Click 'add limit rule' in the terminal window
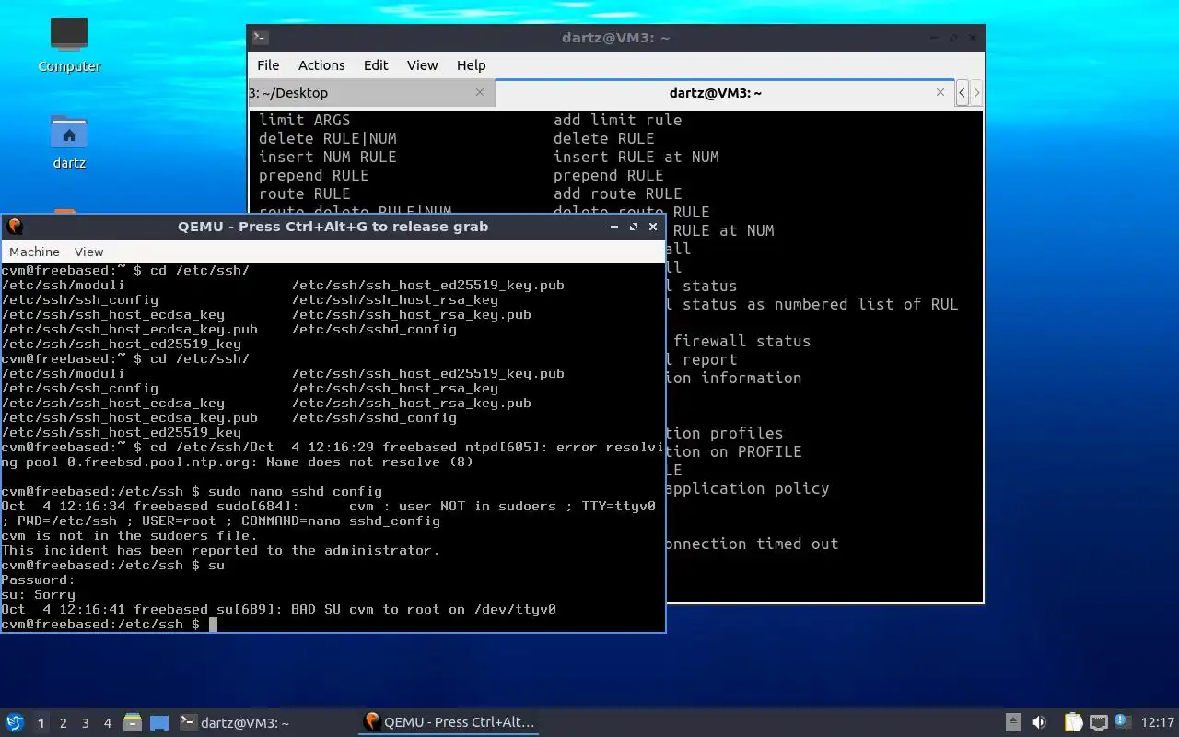Screen dimensions: 1179x737 618,120
